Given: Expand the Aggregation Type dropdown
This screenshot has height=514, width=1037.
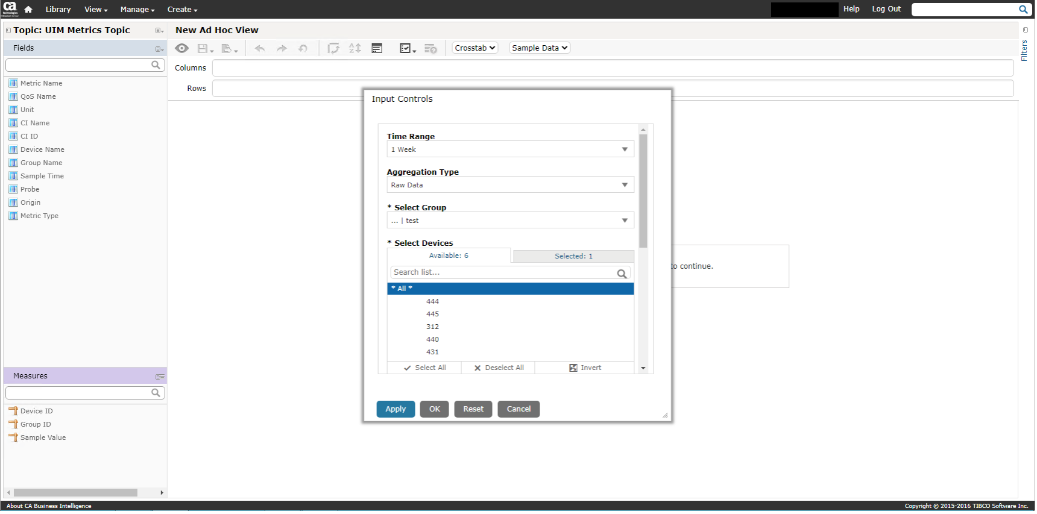Looking at the screenshot, I should tap(509, 185).
